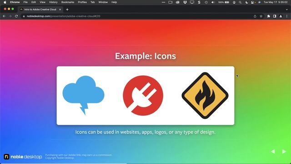Open a new tab with plus button
Screen dimensions: 291x164
click(67, 10)
